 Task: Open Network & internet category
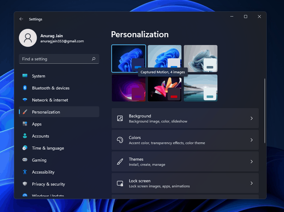pos(59,100)
